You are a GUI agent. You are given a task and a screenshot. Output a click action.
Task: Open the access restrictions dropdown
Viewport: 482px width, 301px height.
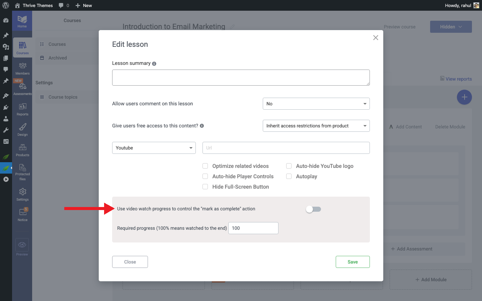point(316,126)
